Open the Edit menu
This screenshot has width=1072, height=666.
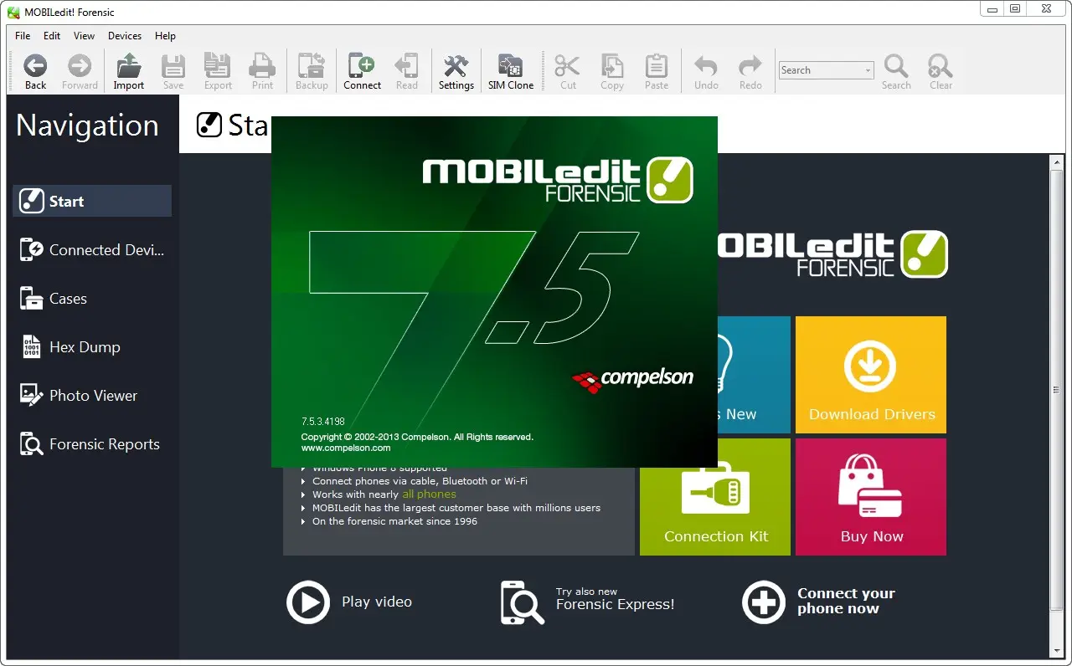[52, 36]
